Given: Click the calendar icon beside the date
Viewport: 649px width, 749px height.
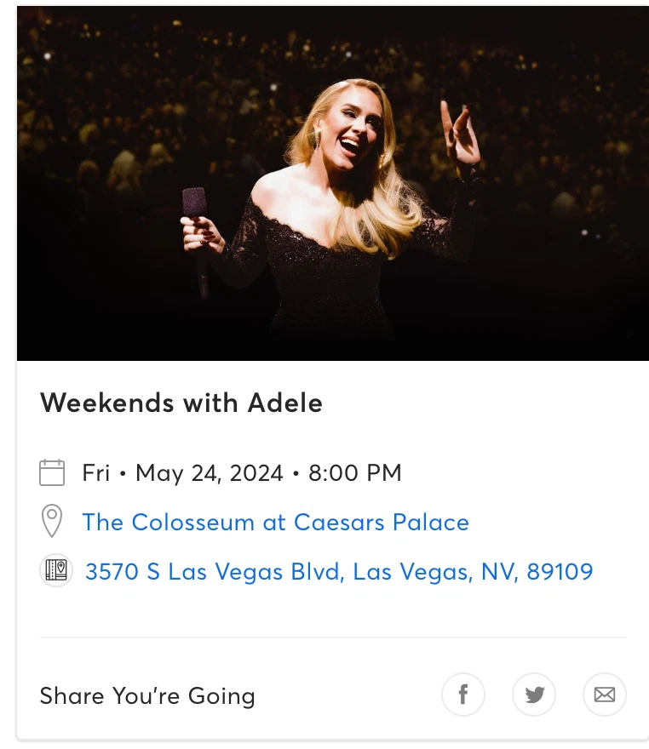Looking at the screenshot, I should [52, 472].
